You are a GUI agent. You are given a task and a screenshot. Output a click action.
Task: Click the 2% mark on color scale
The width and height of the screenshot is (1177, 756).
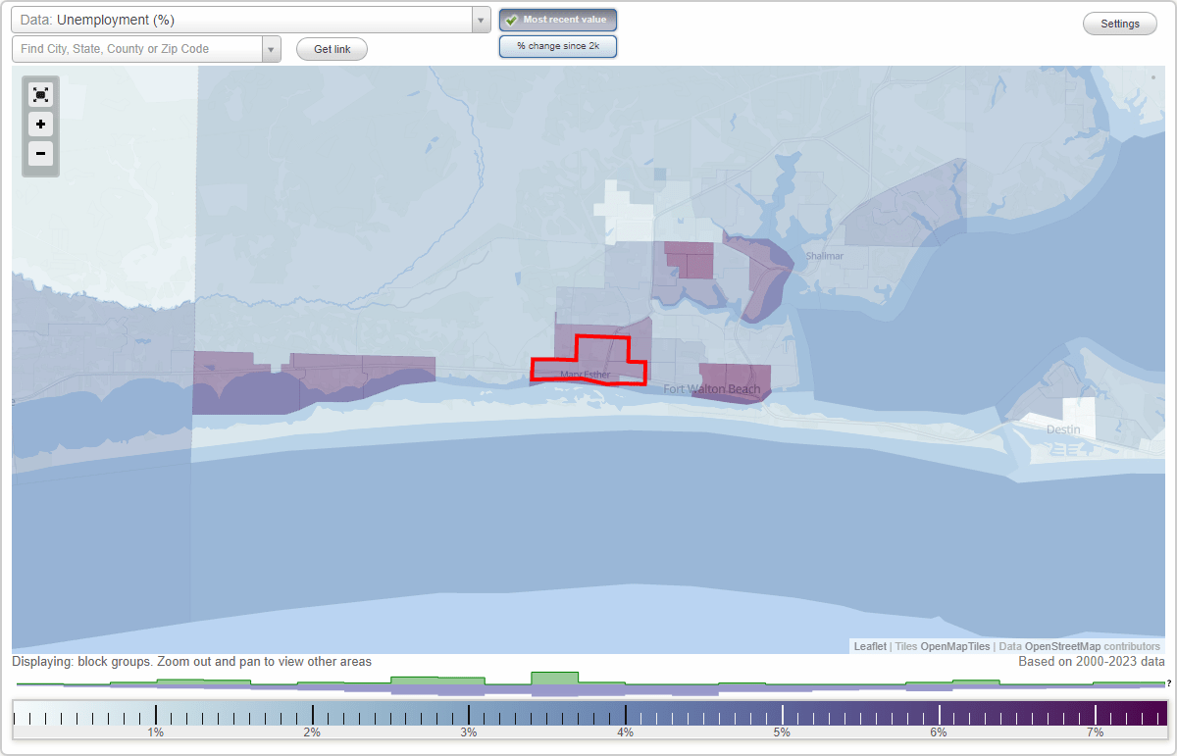coord(312,731)
